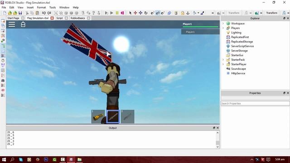The height and width of the screenshot is (163, 290).
Task: Open the Tools menu
Action: [x=53, y=7]
